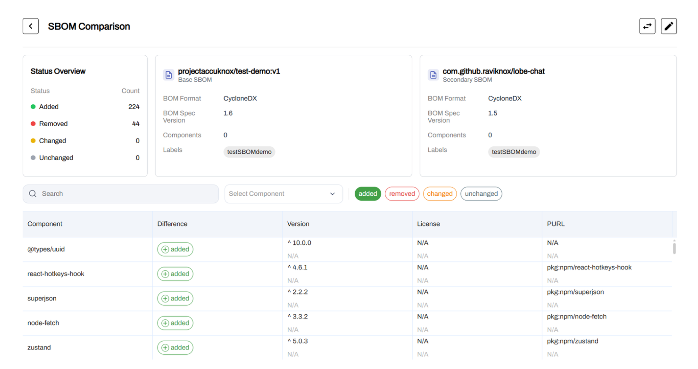The height and width of the screenshot is (369, 698).
Task: Toggle the changed filter chip
Action: point(439,194)
